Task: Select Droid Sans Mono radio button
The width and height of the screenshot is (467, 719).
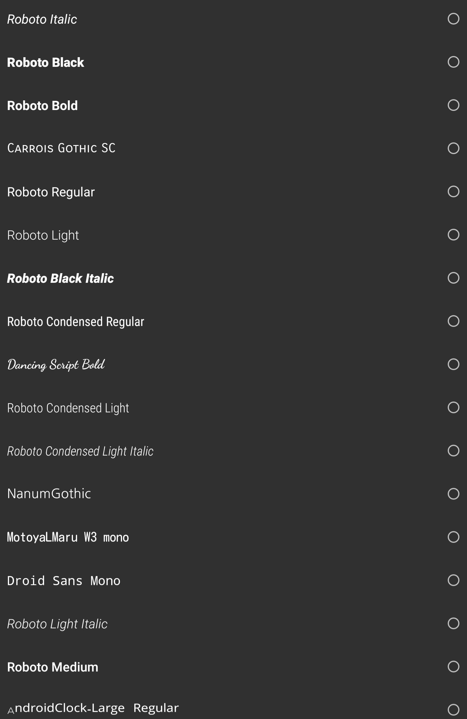Action: (453, 580)
